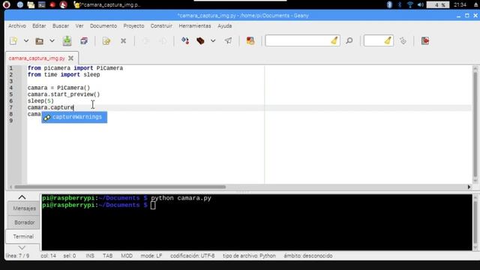Jump to the entered line icon
Viewport: 480px width, 270px height.
pyautogui.click(x=403, y=40)
